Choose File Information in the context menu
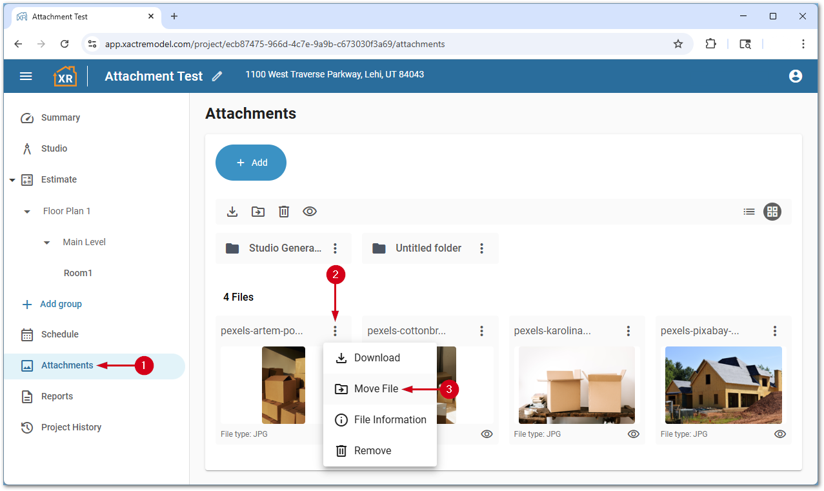This screenshot has height=491, width=824. (x=390, y=420)
